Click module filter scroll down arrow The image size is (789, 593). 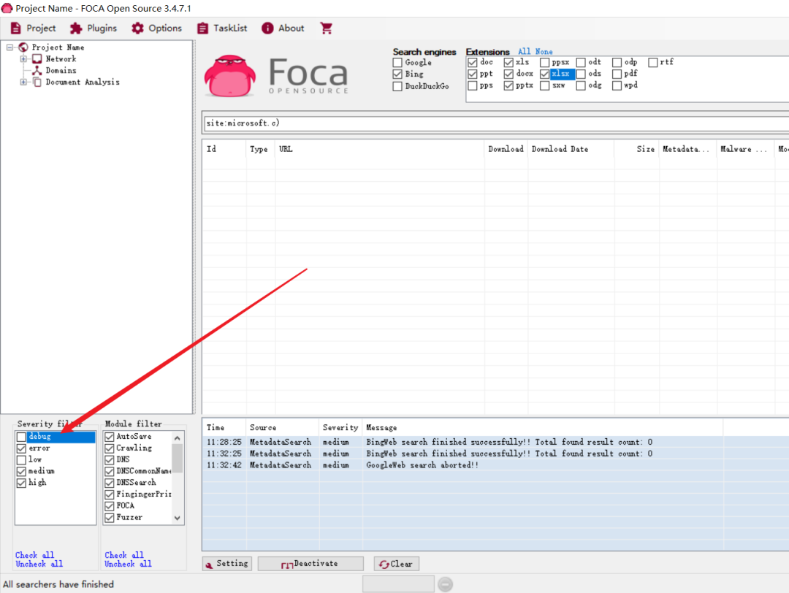tap(177, 518)
